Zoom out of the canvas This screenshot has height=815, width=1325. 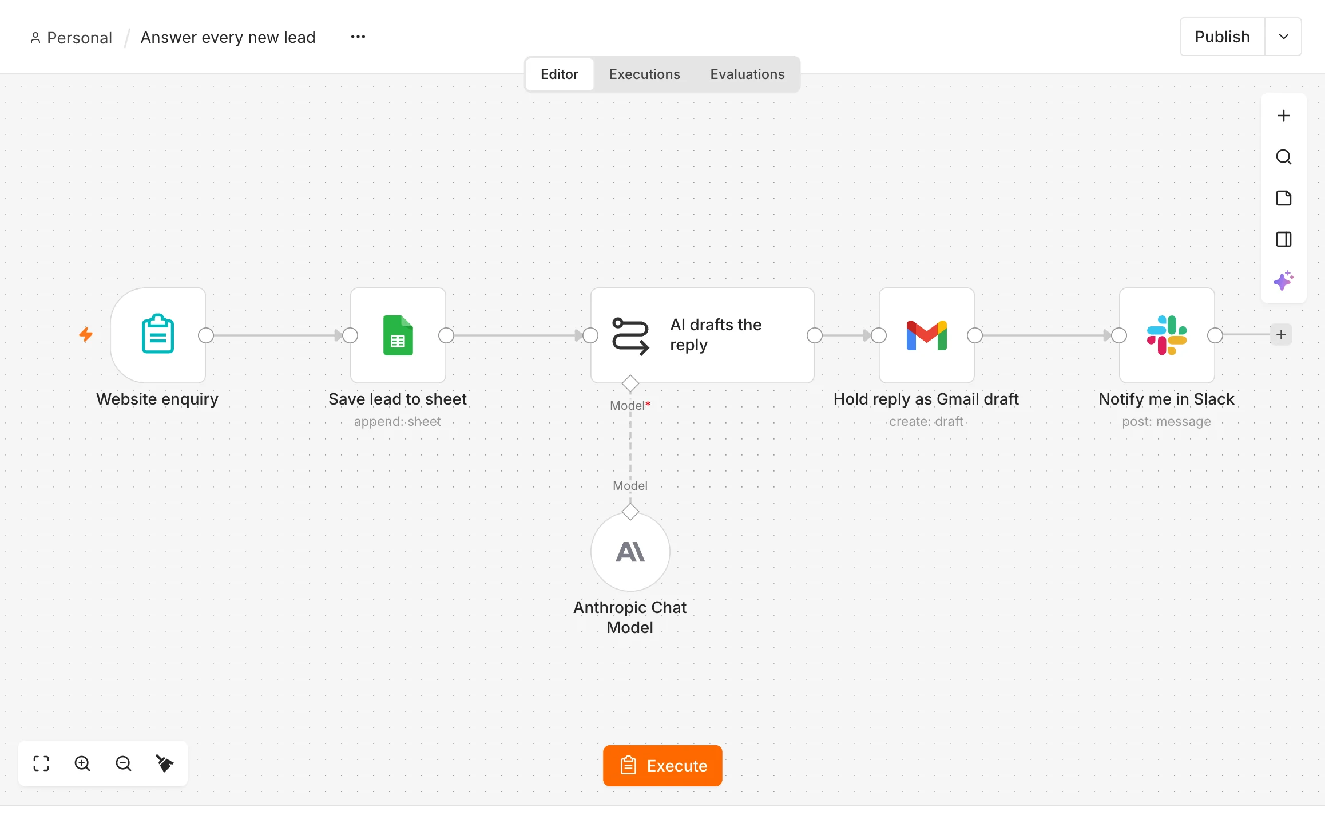124,763
